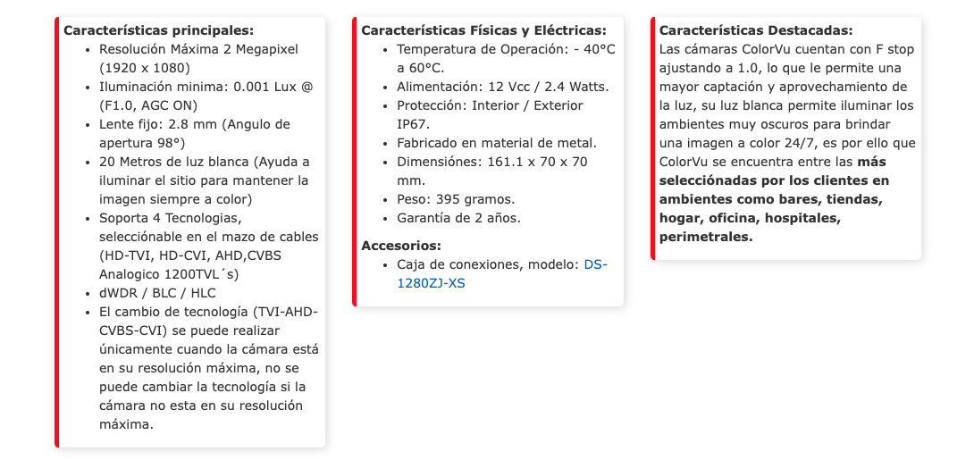This screenshot has width=974, height=460.
Task: Click the "Peso: 395 gramos" item
Action: tap(456, 199)
